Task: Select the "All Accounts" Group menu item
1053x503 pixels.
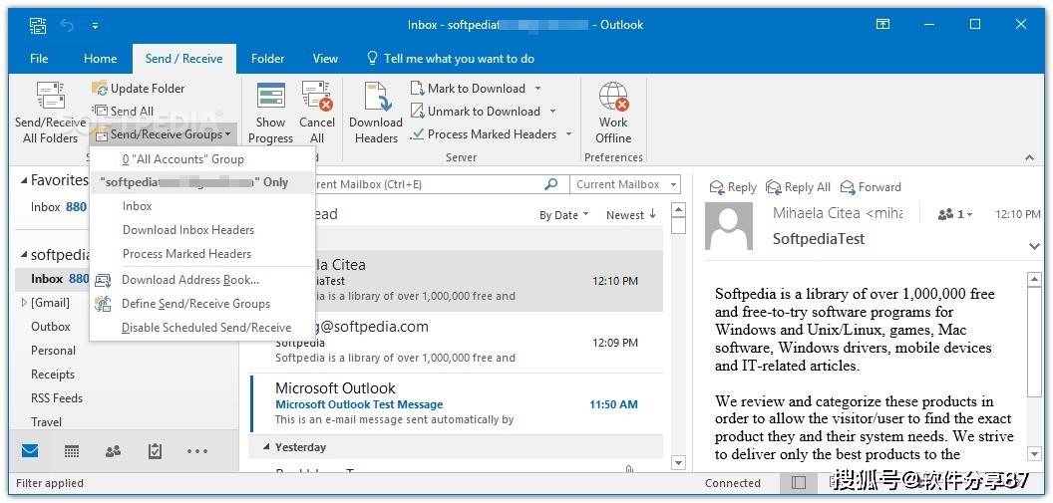Action: pyautogui.click(x=202, y=159)
